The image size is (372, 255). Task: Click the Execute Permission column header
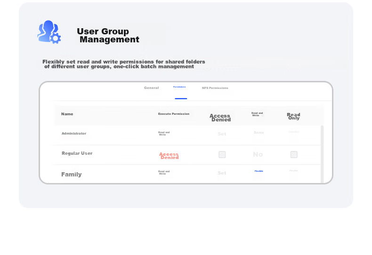[x=174, y=114]
